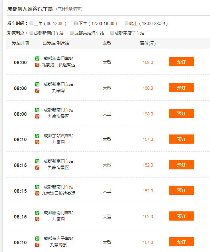This screenshot has width=210, height=252.
Task: Click the 票价(元) column header
Action: tap(148, 43)
